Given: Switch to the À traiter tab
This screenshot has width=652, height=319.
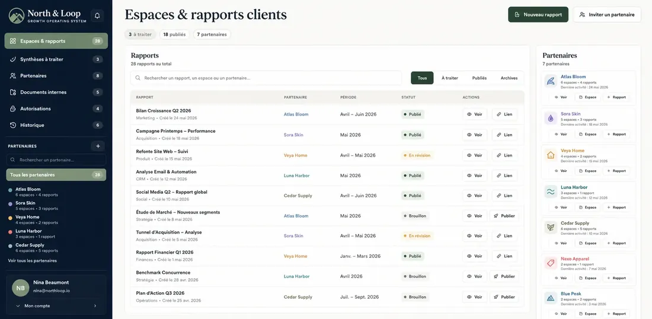Looking at the screenshot, I should tap(449, 78).
